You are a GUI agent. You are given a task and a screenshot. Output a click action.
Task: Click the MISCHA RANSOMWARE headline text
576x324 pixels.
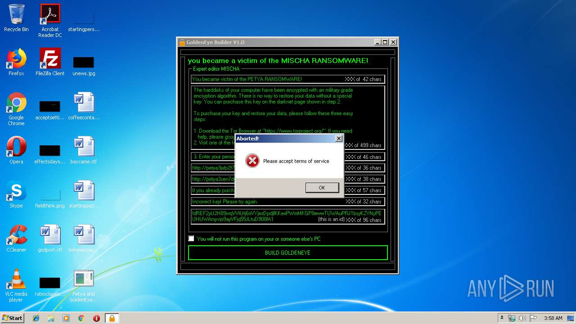click(x=278, y=60)
